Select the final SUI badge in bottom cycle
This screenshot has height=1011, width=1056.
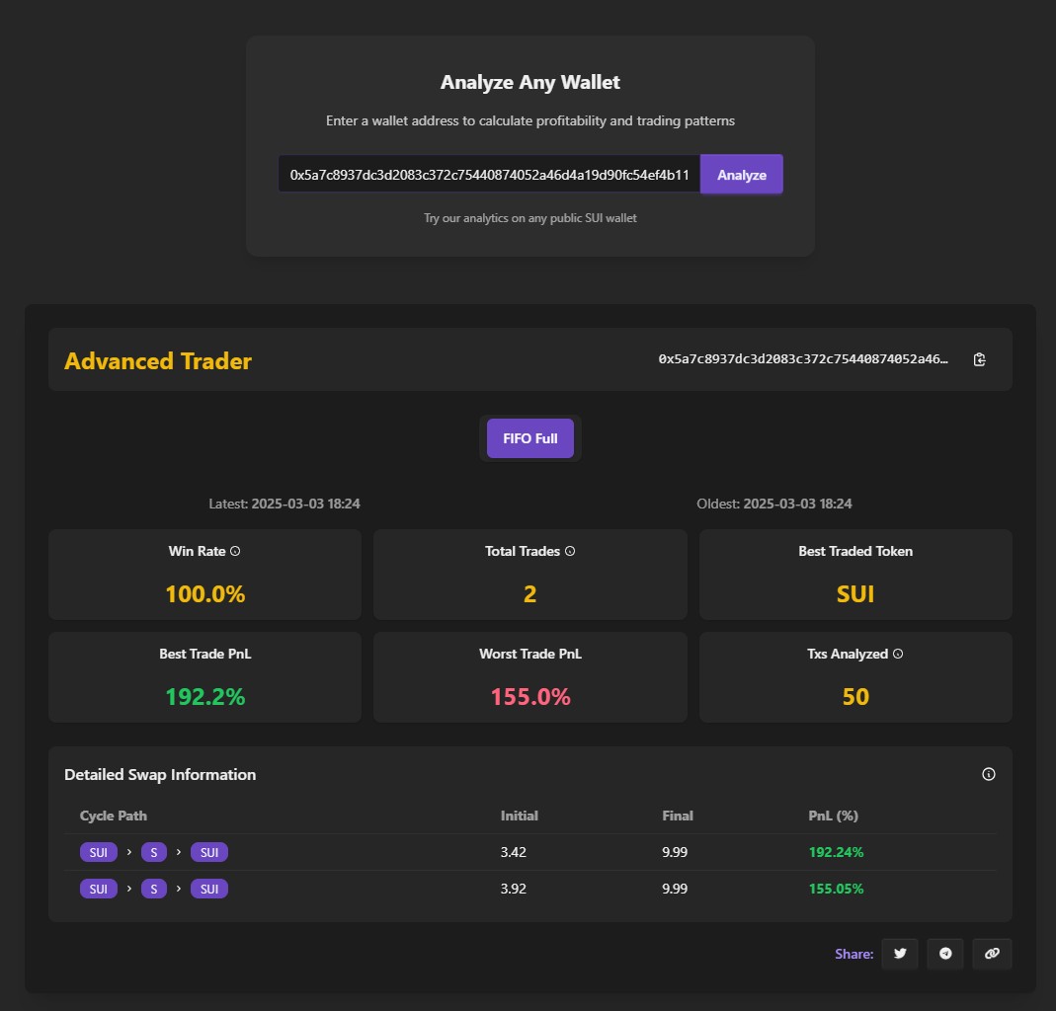point(209,889)
